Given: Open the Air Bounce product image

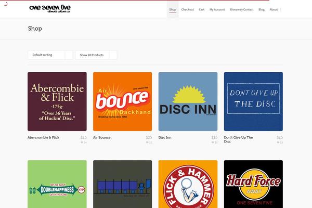Looking at the screenshot, I should [122, 101].
